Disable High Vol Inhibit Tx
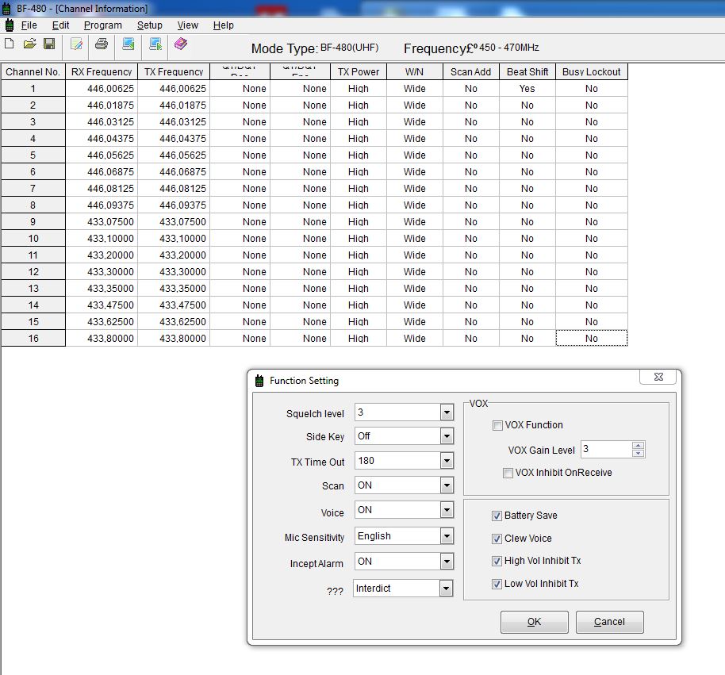This screenshot has height=675, width=725. click(x=497, y=562)
